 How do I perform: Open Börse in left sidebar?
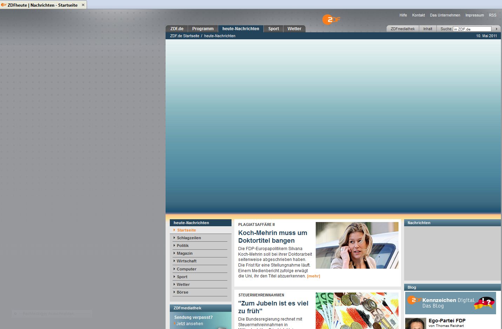pyautogui.click(x=200, y=292)
